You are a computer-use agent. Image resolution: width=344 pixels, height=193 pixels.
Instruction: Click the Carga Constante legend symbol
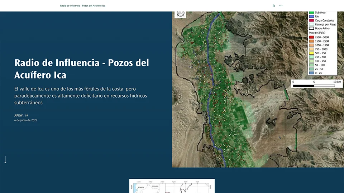click(x=311, y=20)
